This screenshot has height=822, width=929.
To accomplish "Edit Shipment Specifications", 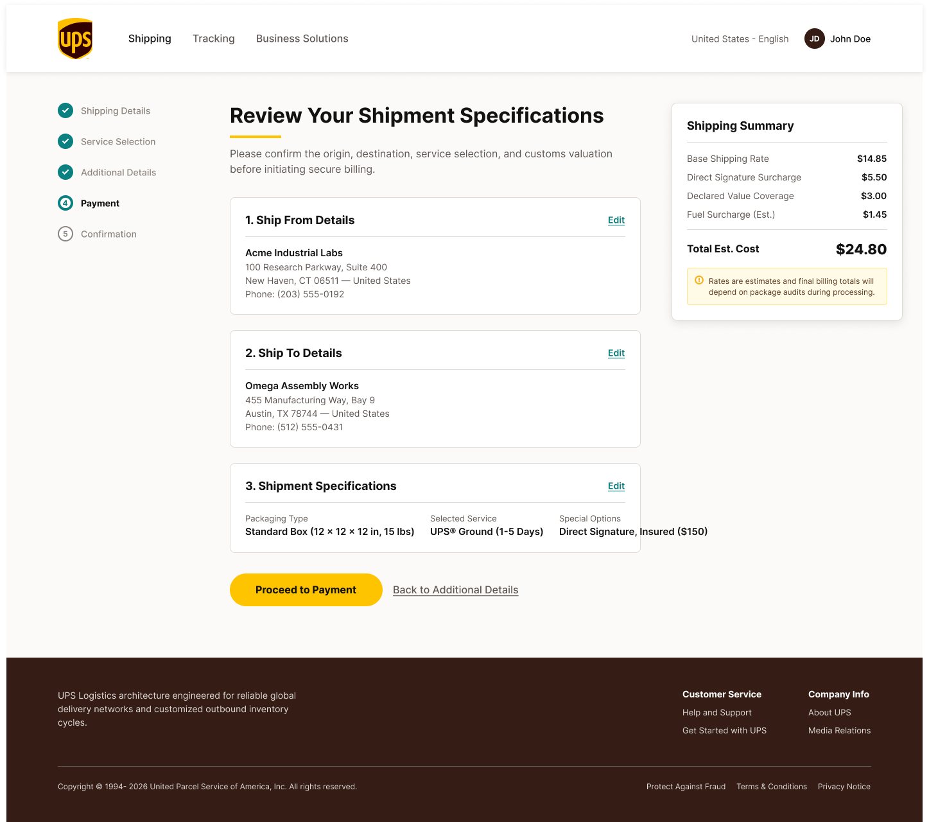I will (616, 485).
